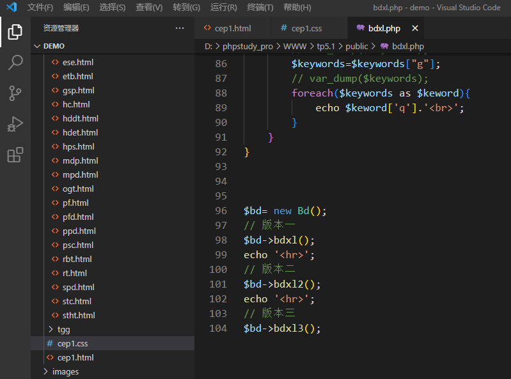Open the 查看(V) menu
Screen dimensions: 511x379
point(149,7)
